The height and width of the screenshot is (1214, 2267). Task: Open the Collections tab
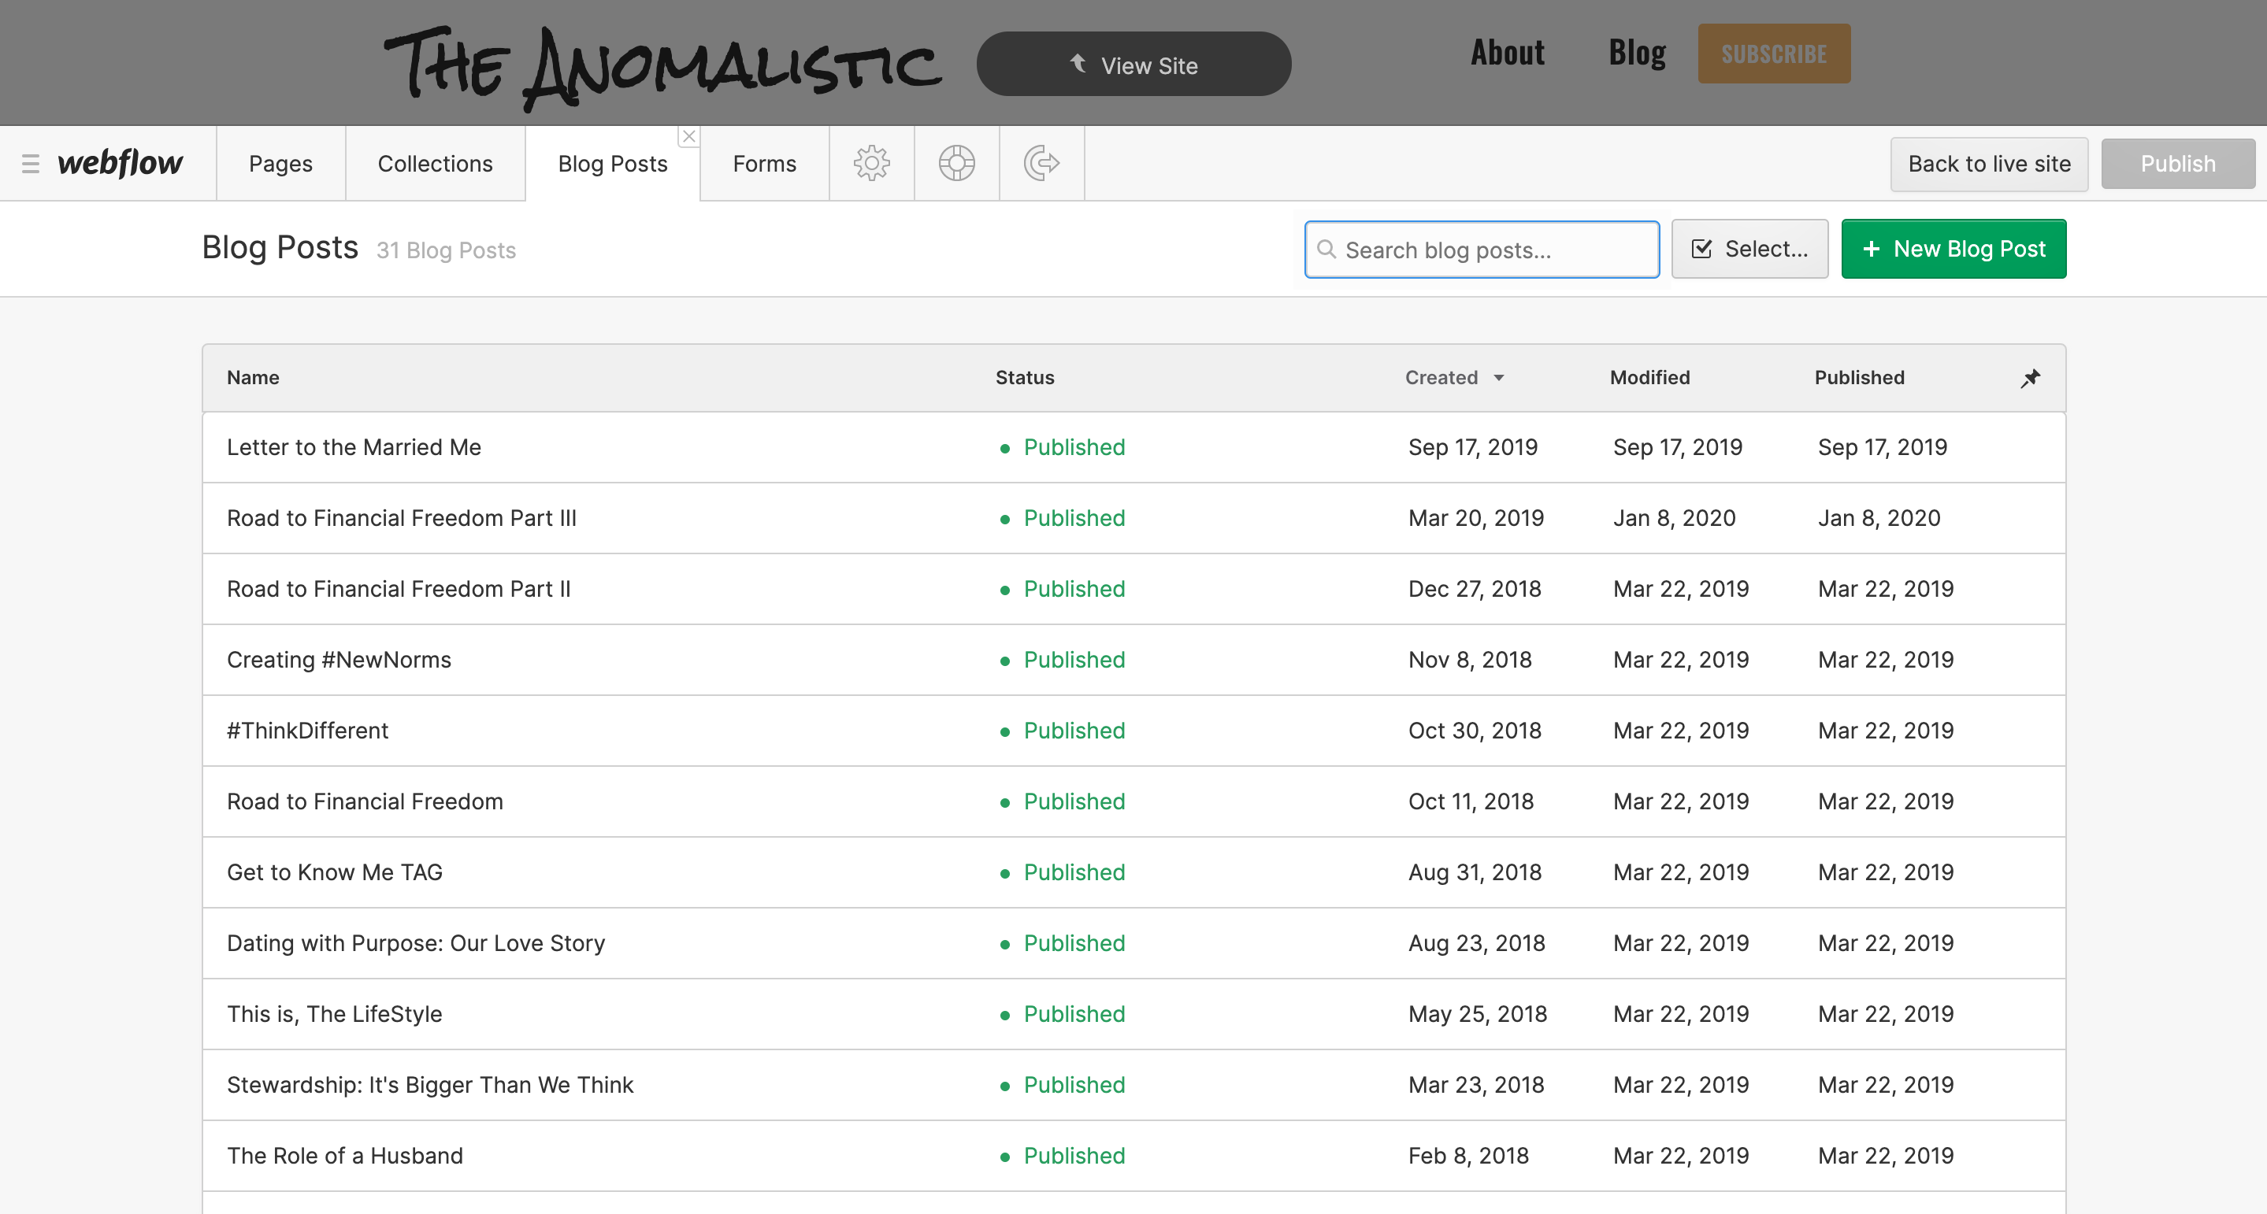tap(435, 164)
